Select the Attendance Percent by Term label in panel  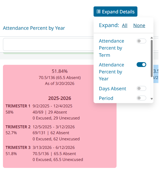tap(111, 48)
